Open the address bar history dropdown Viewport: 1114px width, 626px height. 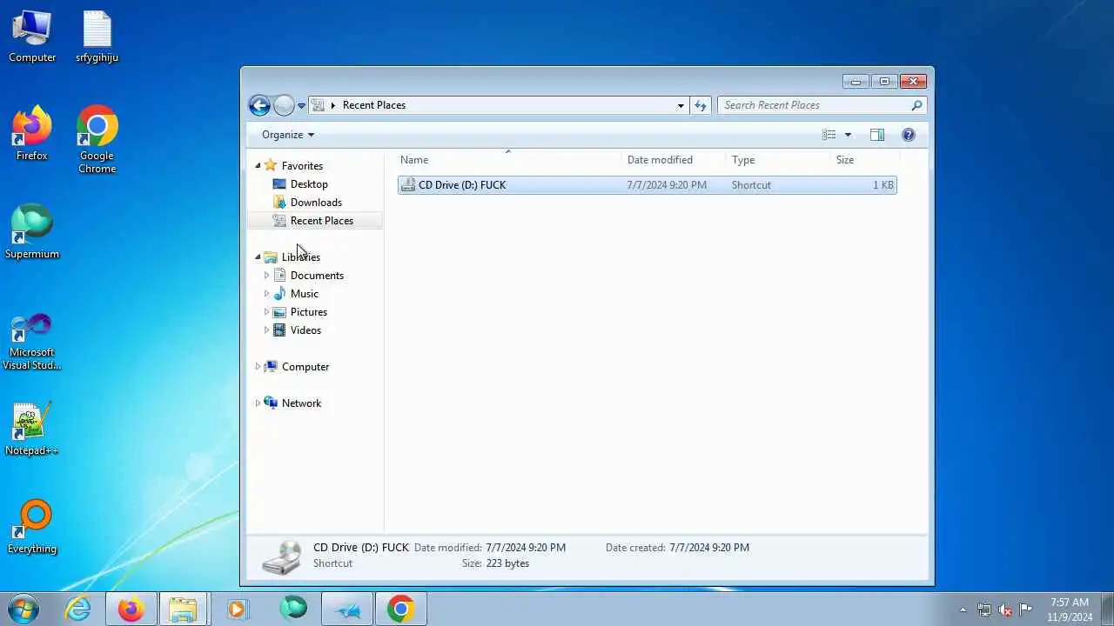click(681, 105)
